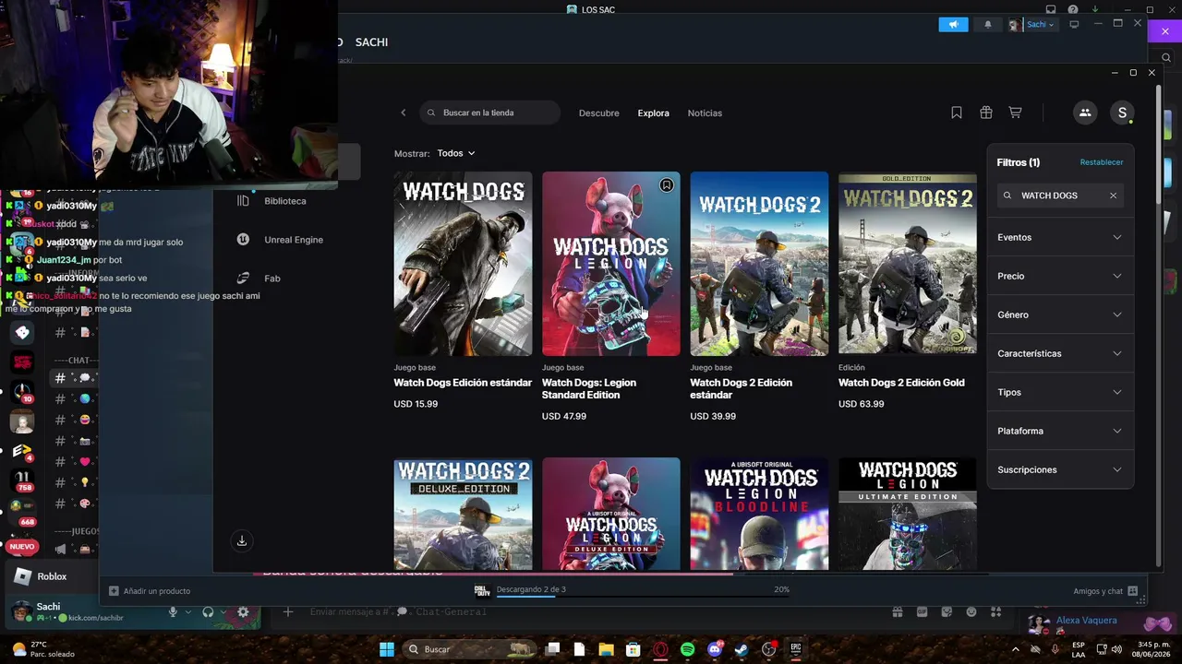The image size is (1182, 664).
Task: Go back in the Epic Games store
Action: [x=403, y=113]
